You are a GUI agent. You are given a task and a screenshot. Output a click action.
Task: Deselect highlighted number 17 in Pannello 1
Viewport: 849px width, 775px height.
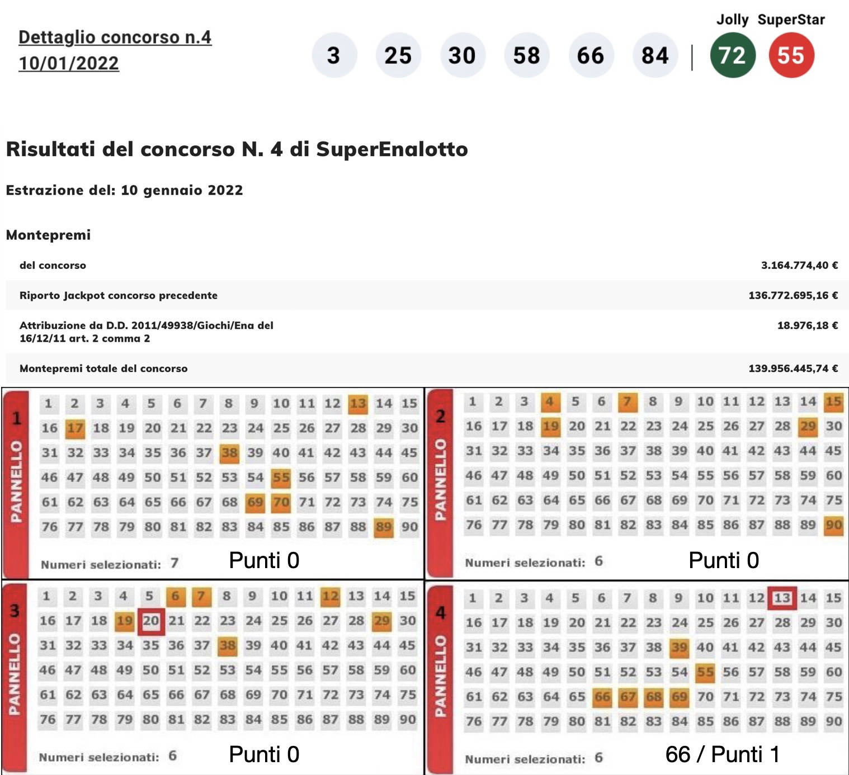pyautogui.click(x=75, y=428)
